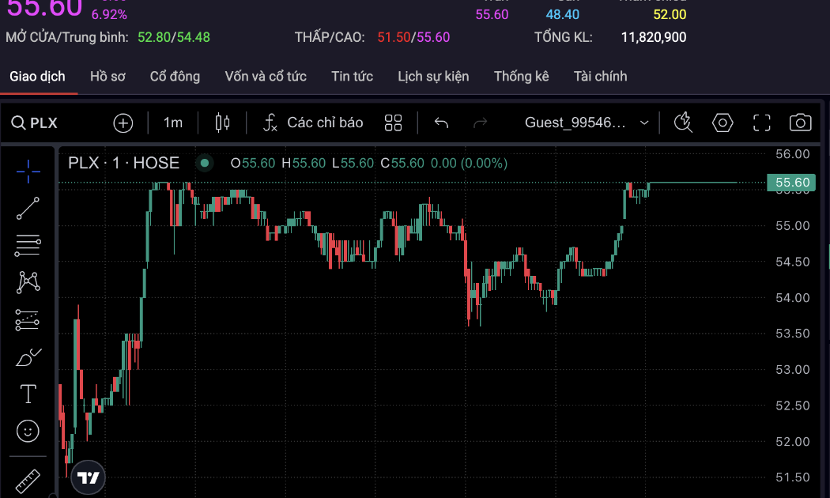The height and width of the screenshot is (498, 830).
Task: Open the Tài chính tab
Action: 600,77
